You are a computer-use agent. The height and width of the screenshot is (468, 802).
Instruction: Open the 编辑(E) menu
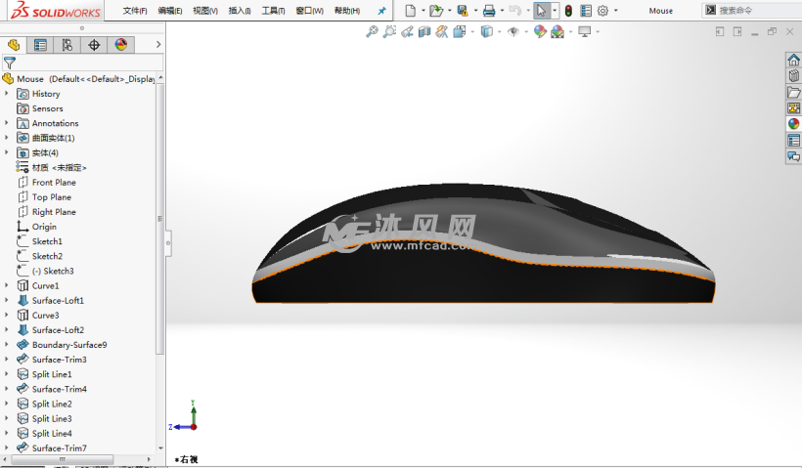point(170,11)
